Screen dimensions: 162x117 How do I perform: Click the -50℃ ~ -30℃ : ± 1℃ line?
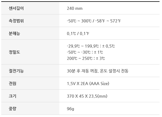click(85, 52)
